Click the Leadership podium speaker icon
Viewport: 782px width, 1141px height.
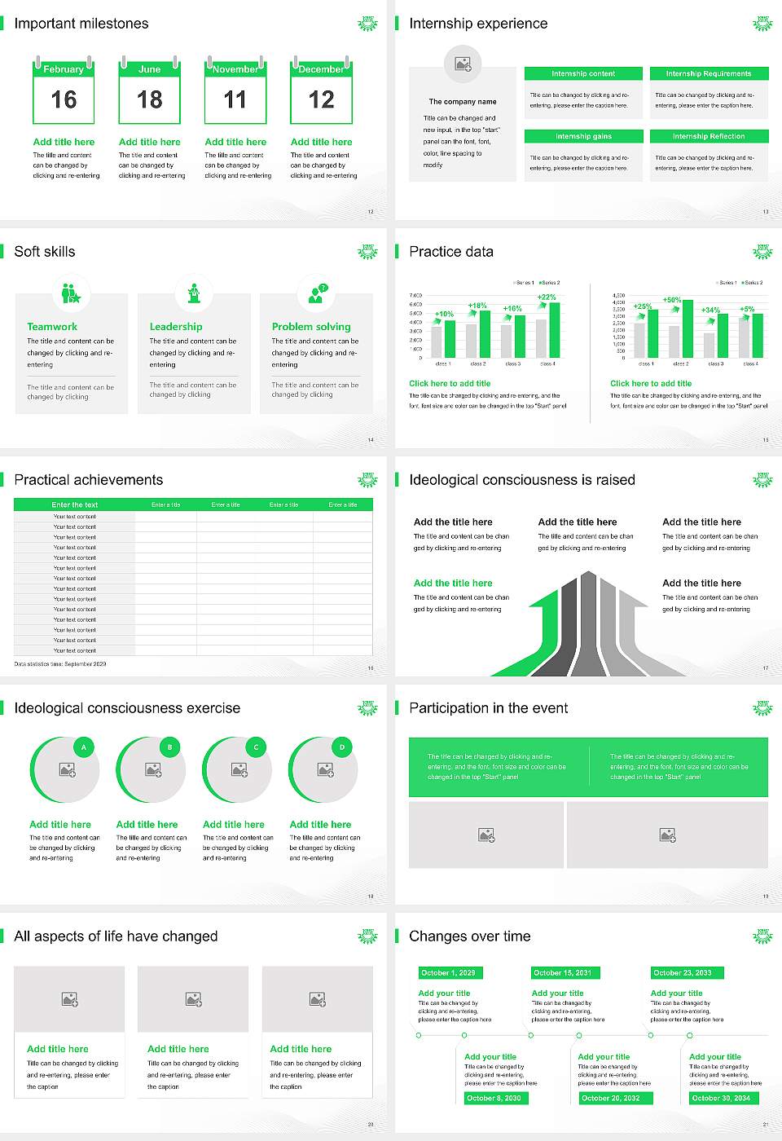(x=194, y=293)
